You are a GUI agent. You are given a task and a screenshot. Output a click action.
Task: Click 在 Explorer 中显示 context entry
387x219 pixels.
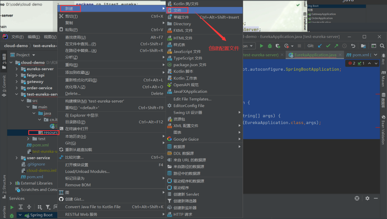point(111,115)
